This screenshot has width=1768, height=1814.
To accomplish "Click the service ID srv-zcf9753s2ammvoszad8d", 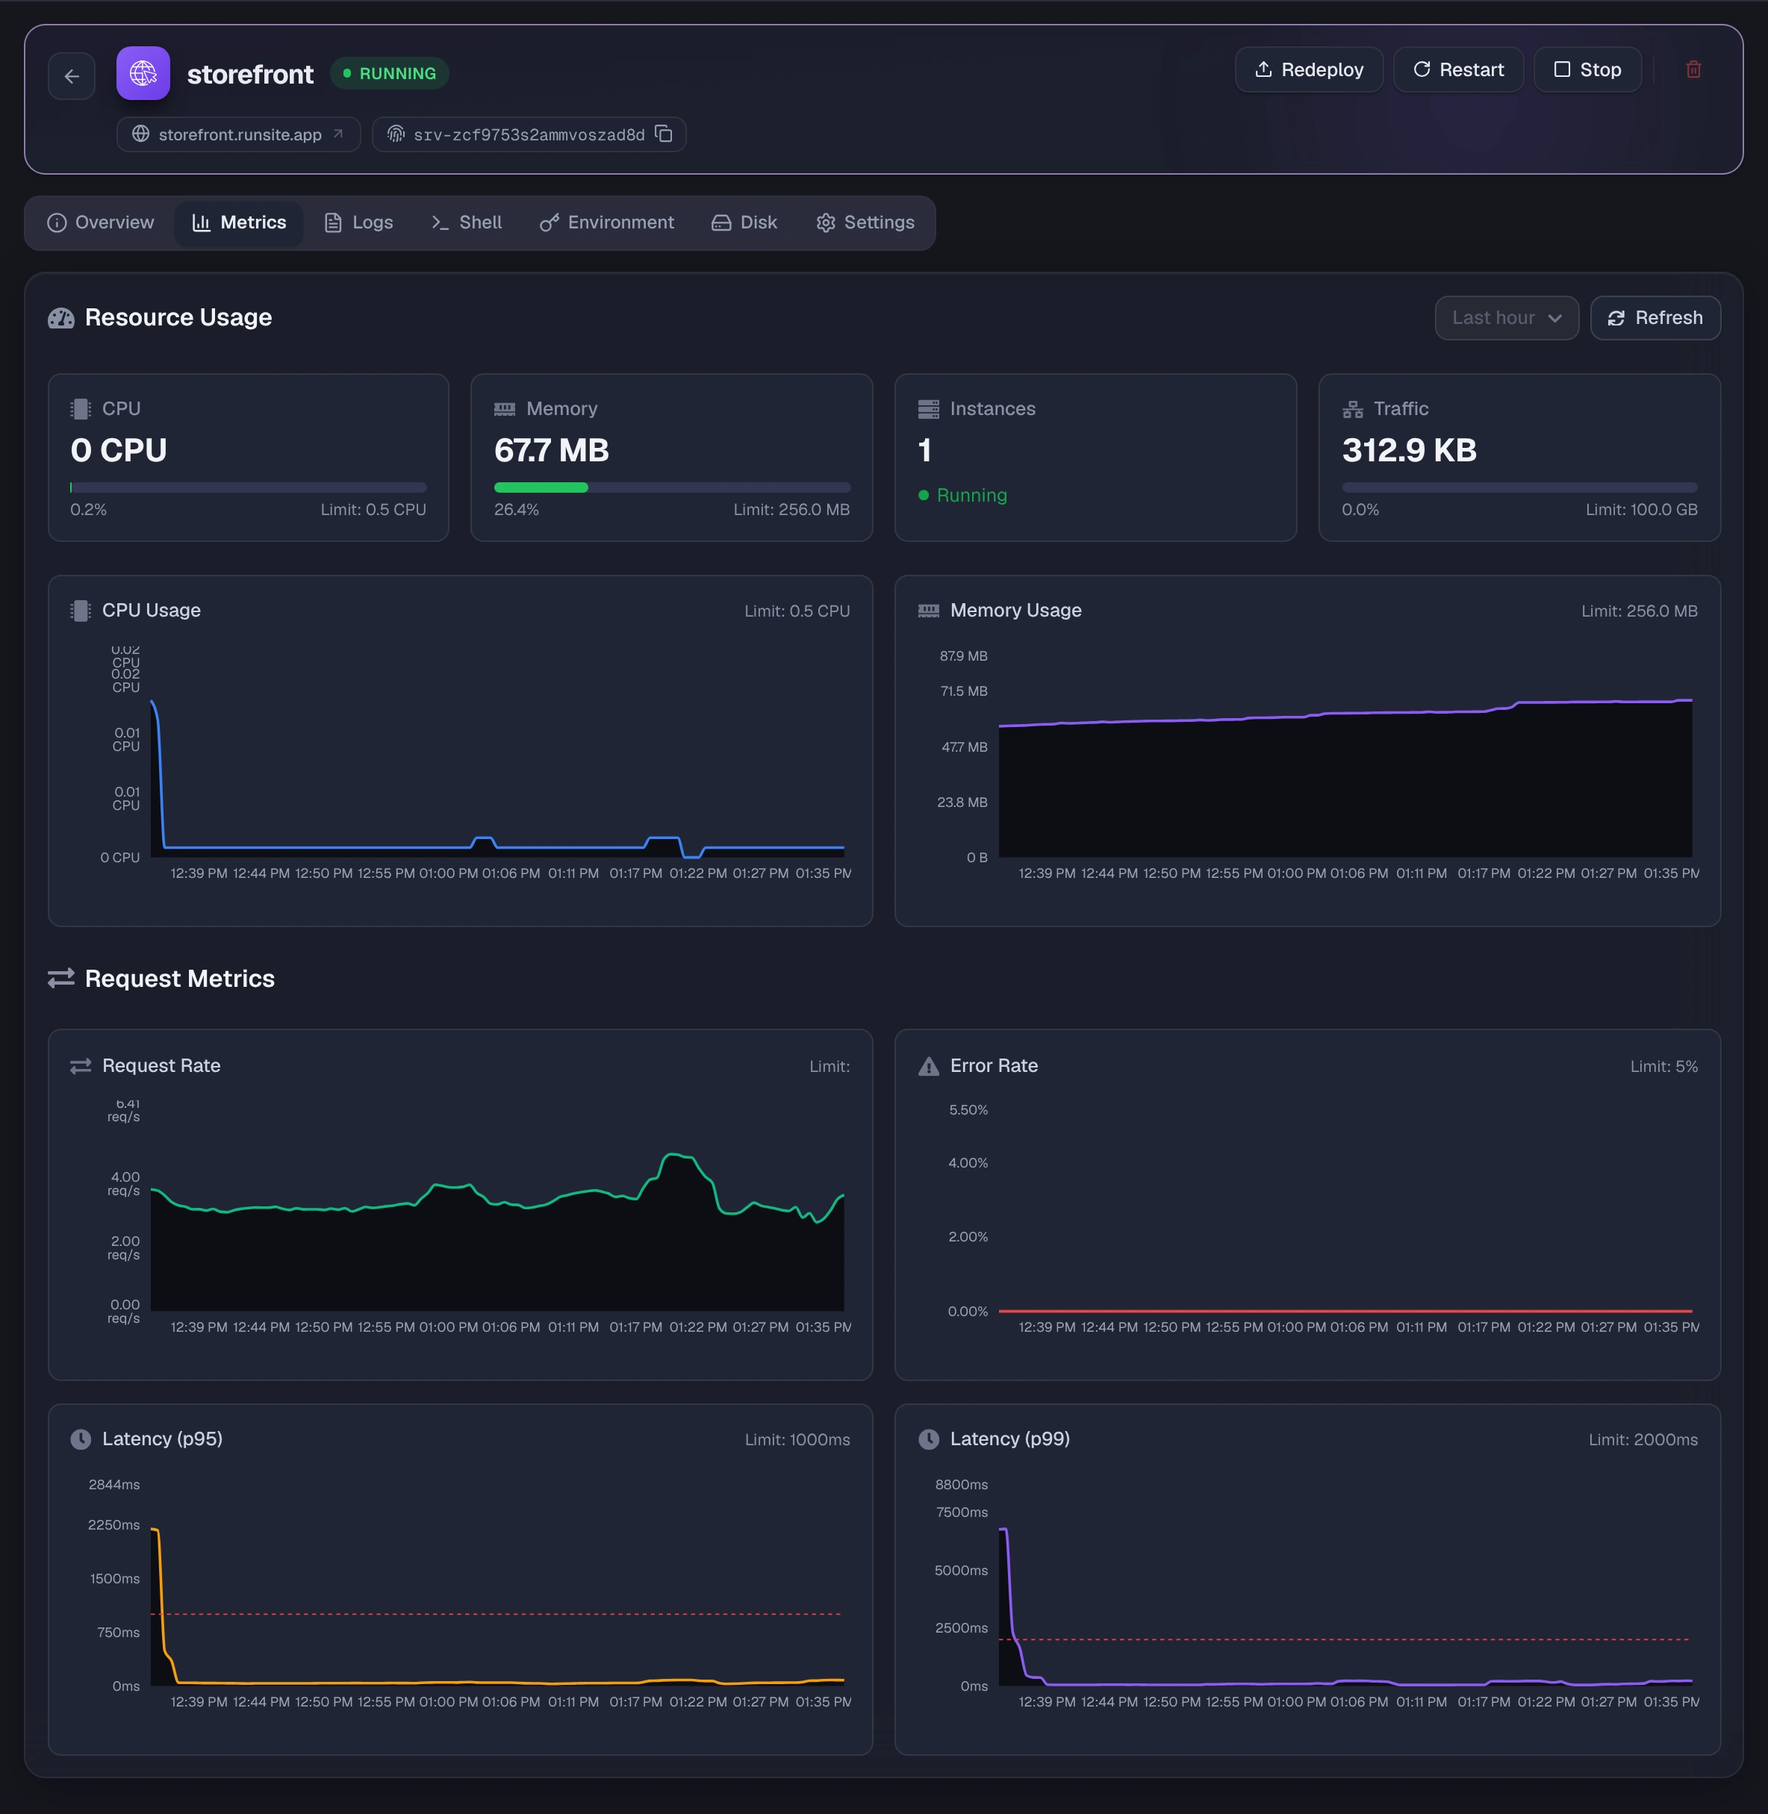I will (x=529, y=134).
